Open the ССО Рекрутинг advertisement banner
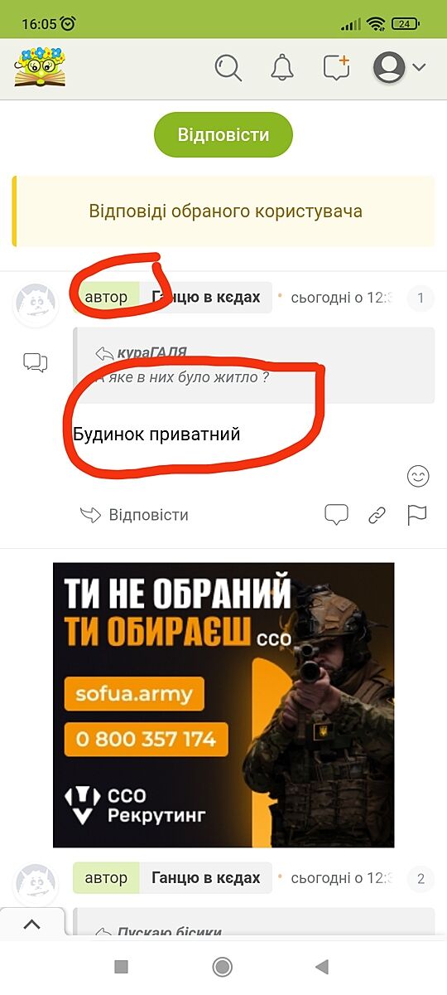 223,705
